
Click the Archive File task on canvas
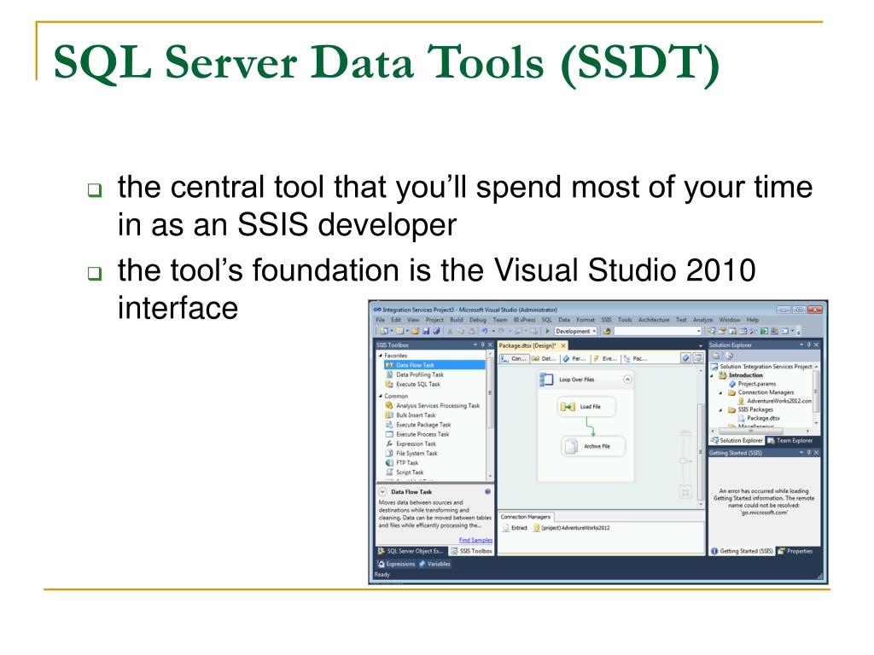[x=592, y=446]
